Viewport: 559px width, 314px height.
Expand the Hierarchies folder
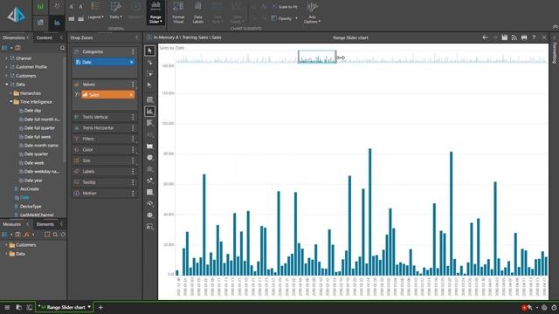click(10, 93)
